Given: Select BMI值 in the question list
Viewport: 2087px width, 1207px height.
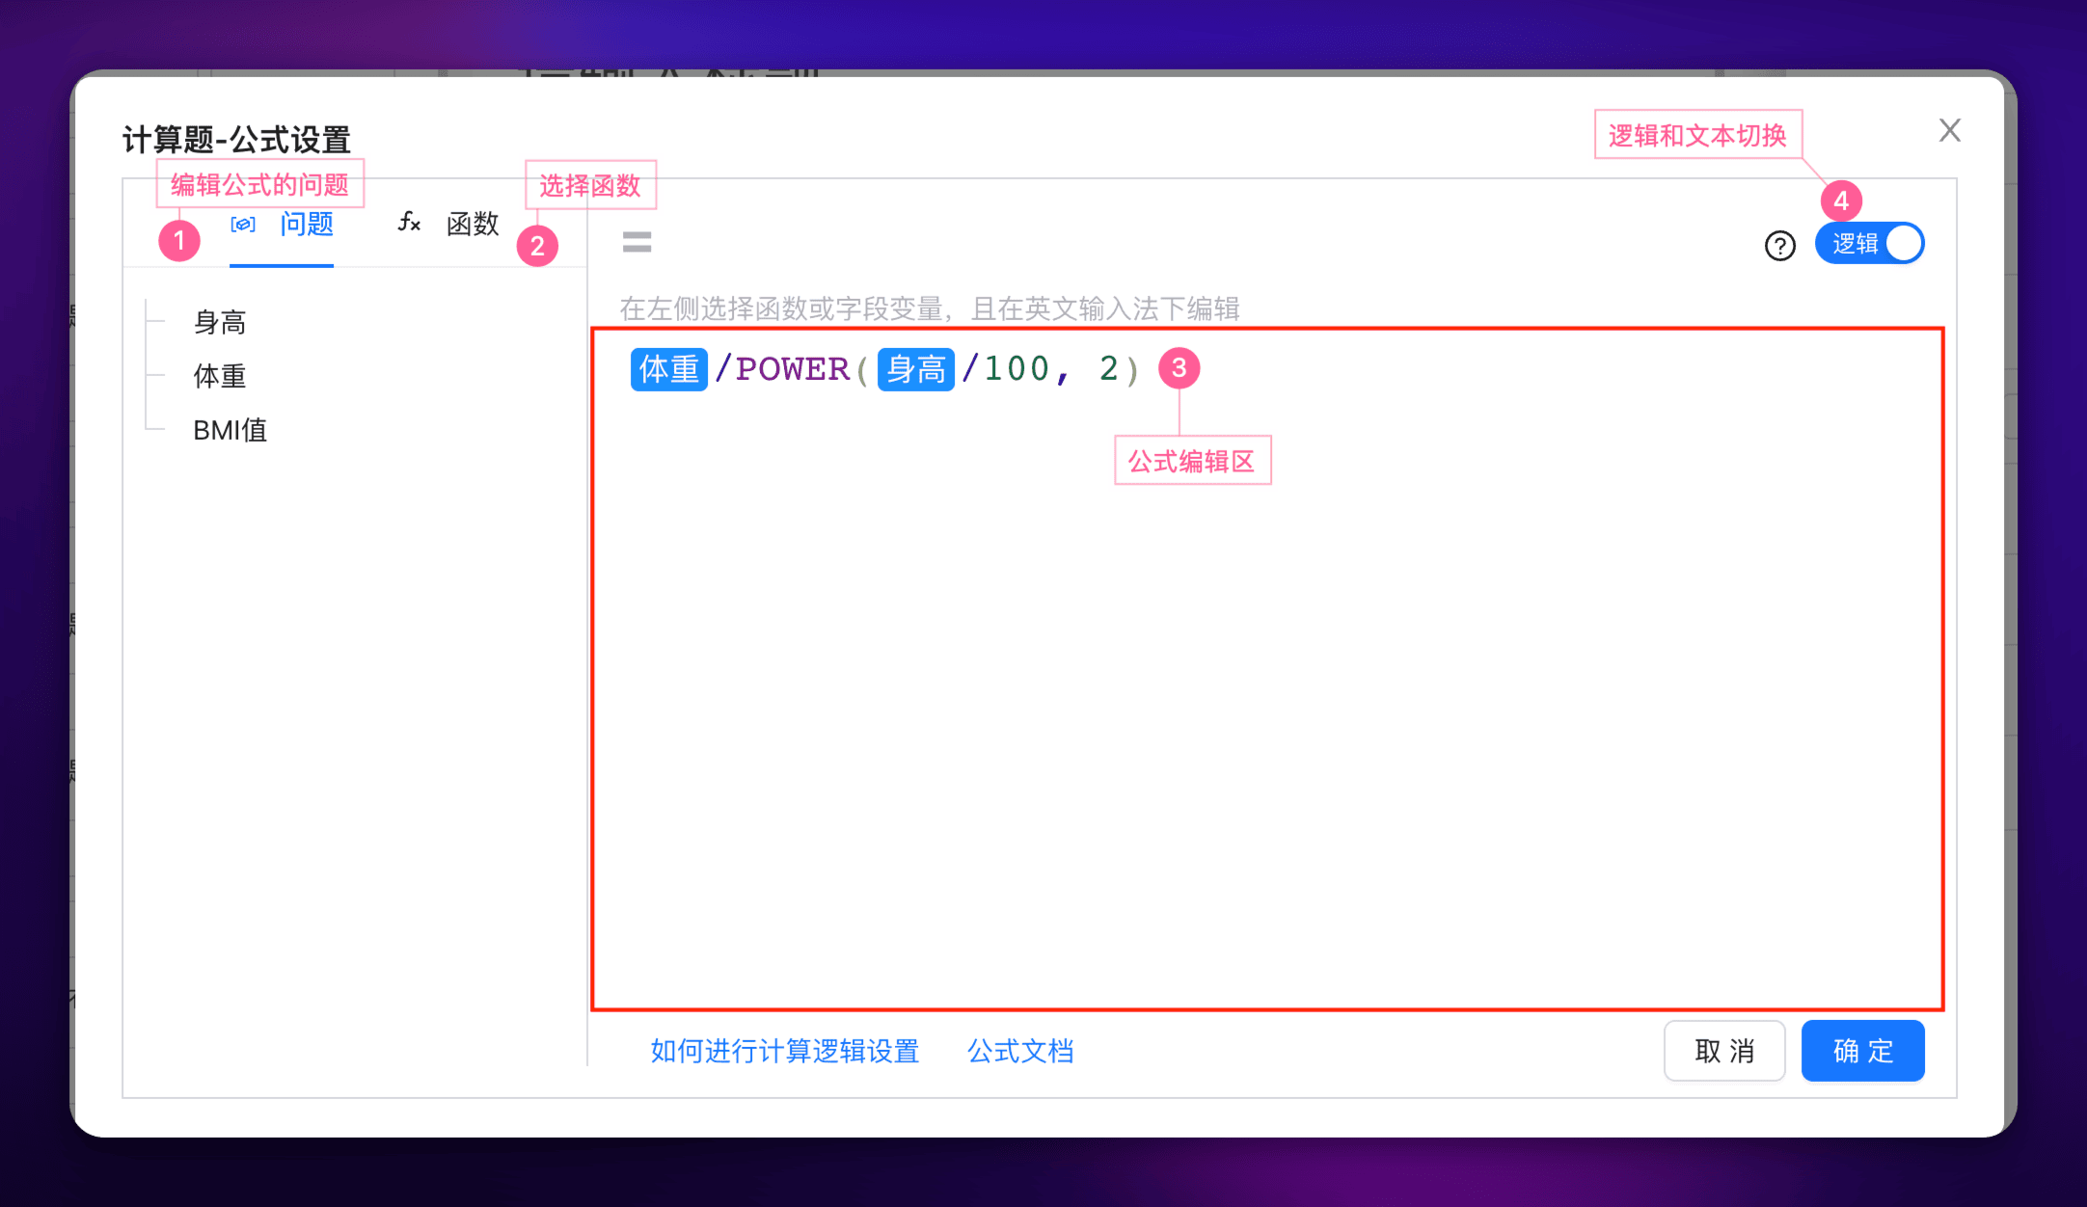Looking at the screenshot, I should point(230,430).
